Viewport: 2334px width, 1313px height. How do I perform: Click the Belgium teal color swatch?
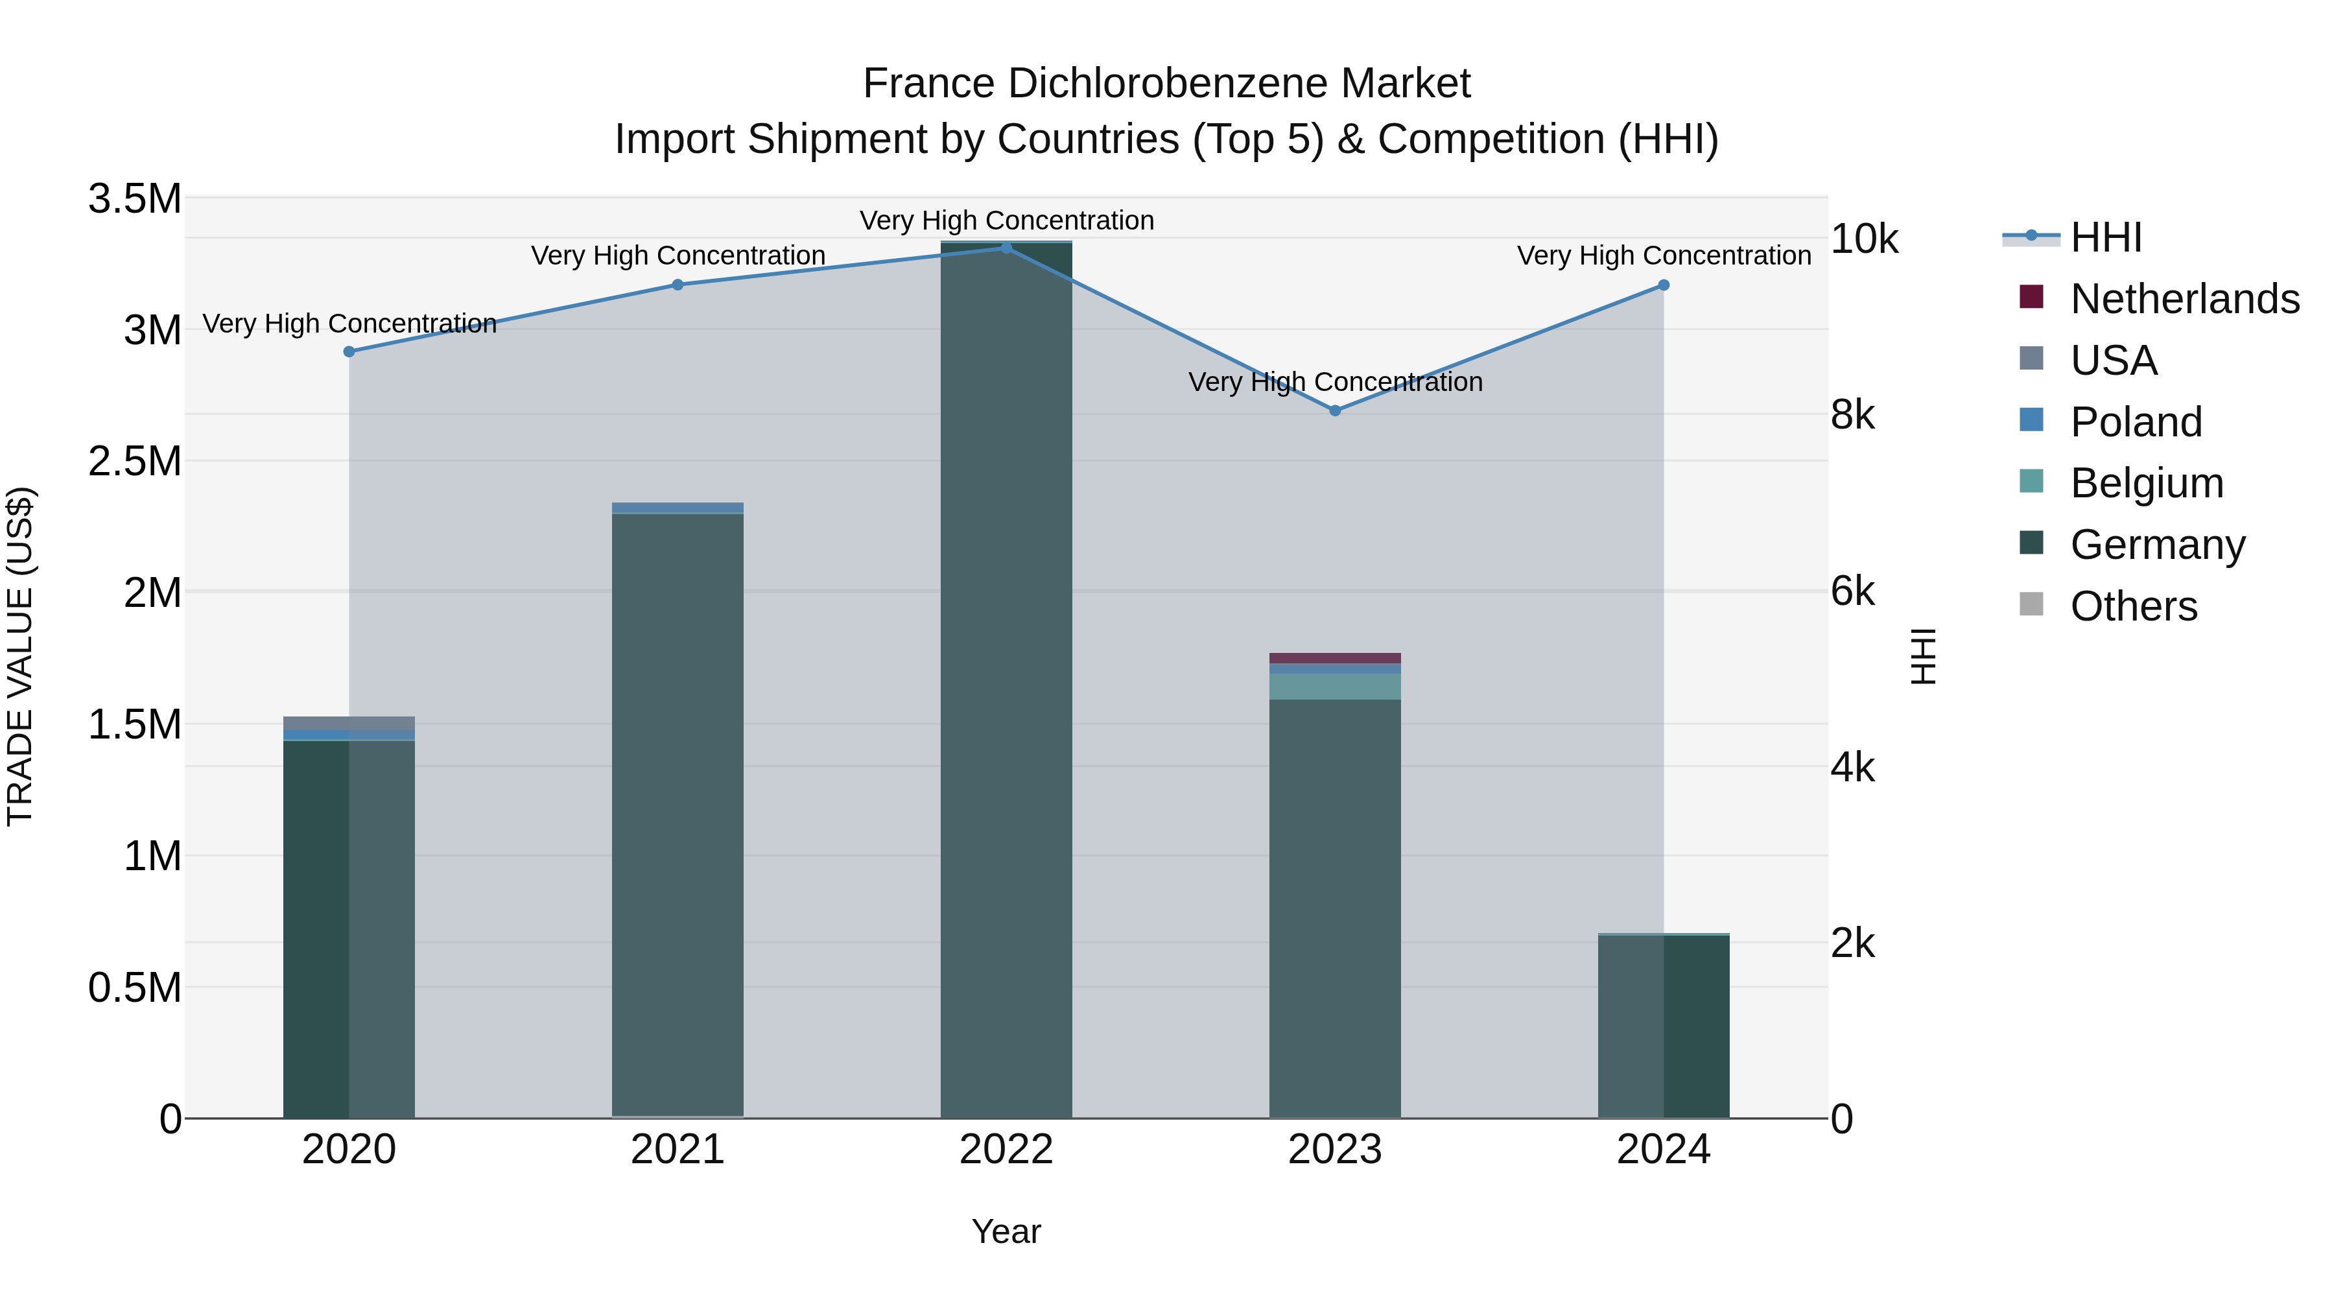[2031, 480]
